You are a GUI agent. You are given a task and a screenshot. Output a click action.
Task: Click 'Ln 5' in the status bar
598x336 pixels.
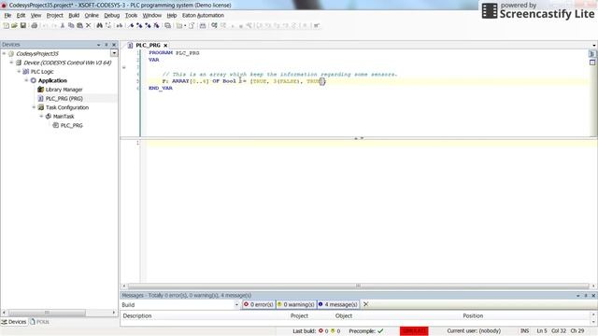tap(542, 331)
